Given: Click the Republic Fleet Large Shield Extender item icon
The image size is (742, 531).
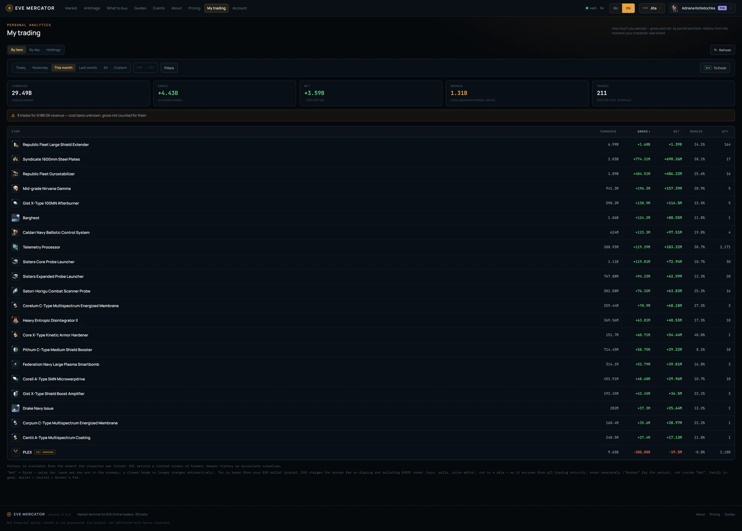Looking at the screenshot, I should click(x=16, y=145).
